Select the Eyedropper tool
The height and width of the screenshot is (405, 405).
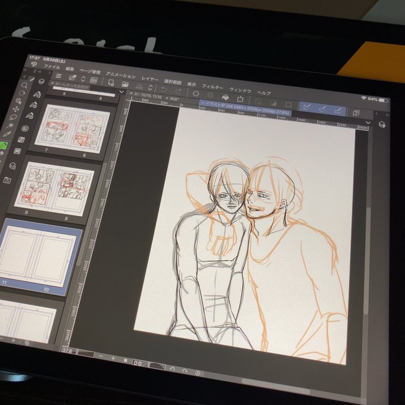[x=7, y=134]
